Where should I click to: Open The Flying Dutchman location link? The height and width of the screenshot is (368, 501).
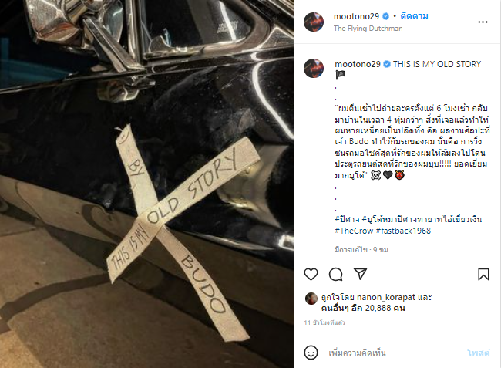pyautogui.click(x=368, y=29)
